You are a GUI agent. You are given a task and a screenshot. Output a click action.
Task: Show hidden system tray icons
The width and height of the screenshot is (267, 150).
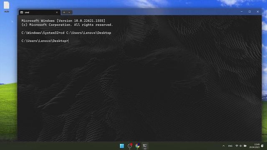point(224,146)
